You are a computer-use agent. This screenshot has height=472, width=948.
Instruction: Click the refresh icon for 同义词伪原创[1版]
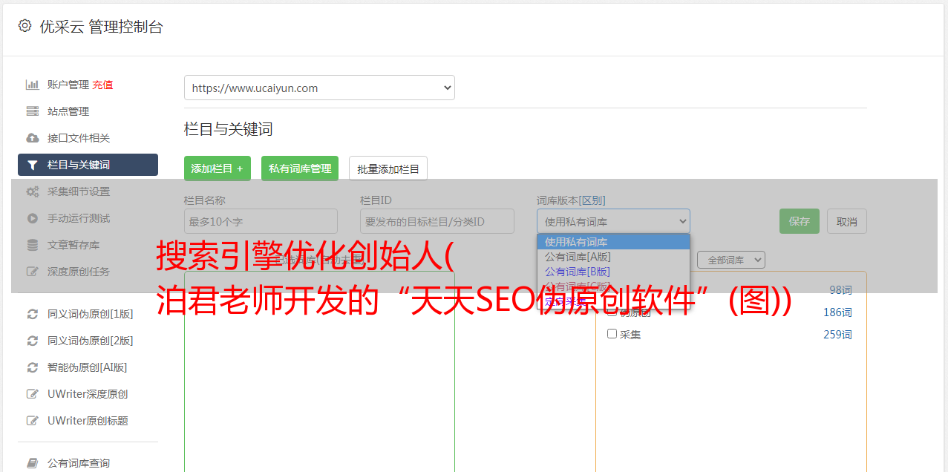33,314
